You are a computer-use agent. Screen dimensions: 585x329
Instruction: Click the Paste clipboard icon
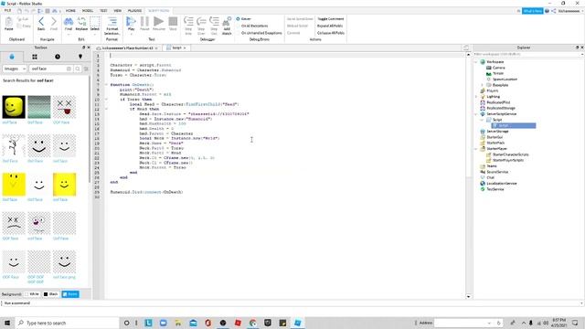(8, 24)
